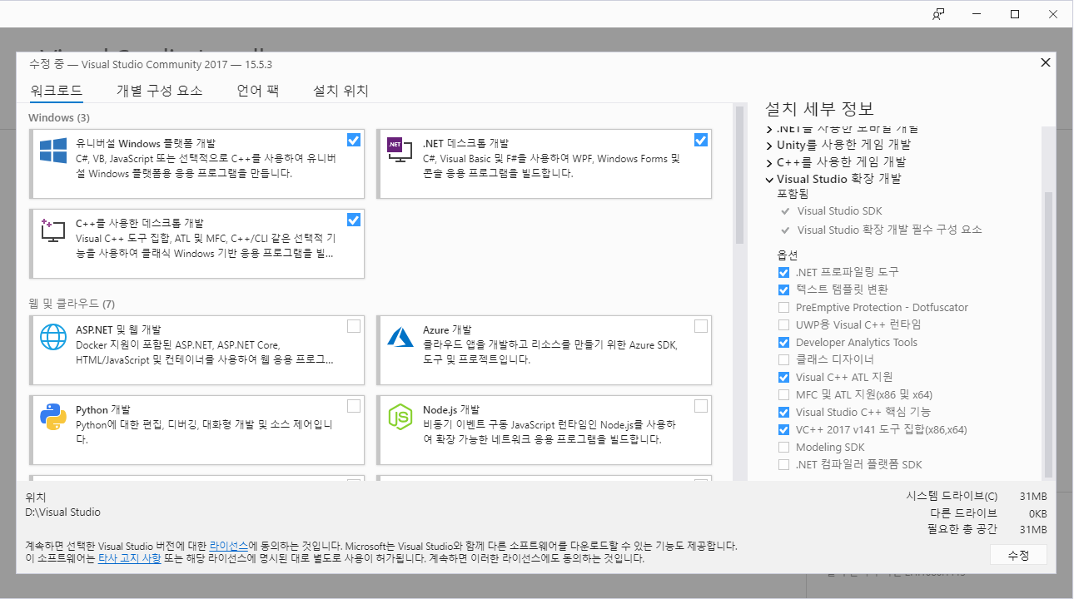Screen dimensions: 1074x599
Task: Enable MFC 및 ATL 지원(x86 및 x64)
Action: click(x=783, y=394)
